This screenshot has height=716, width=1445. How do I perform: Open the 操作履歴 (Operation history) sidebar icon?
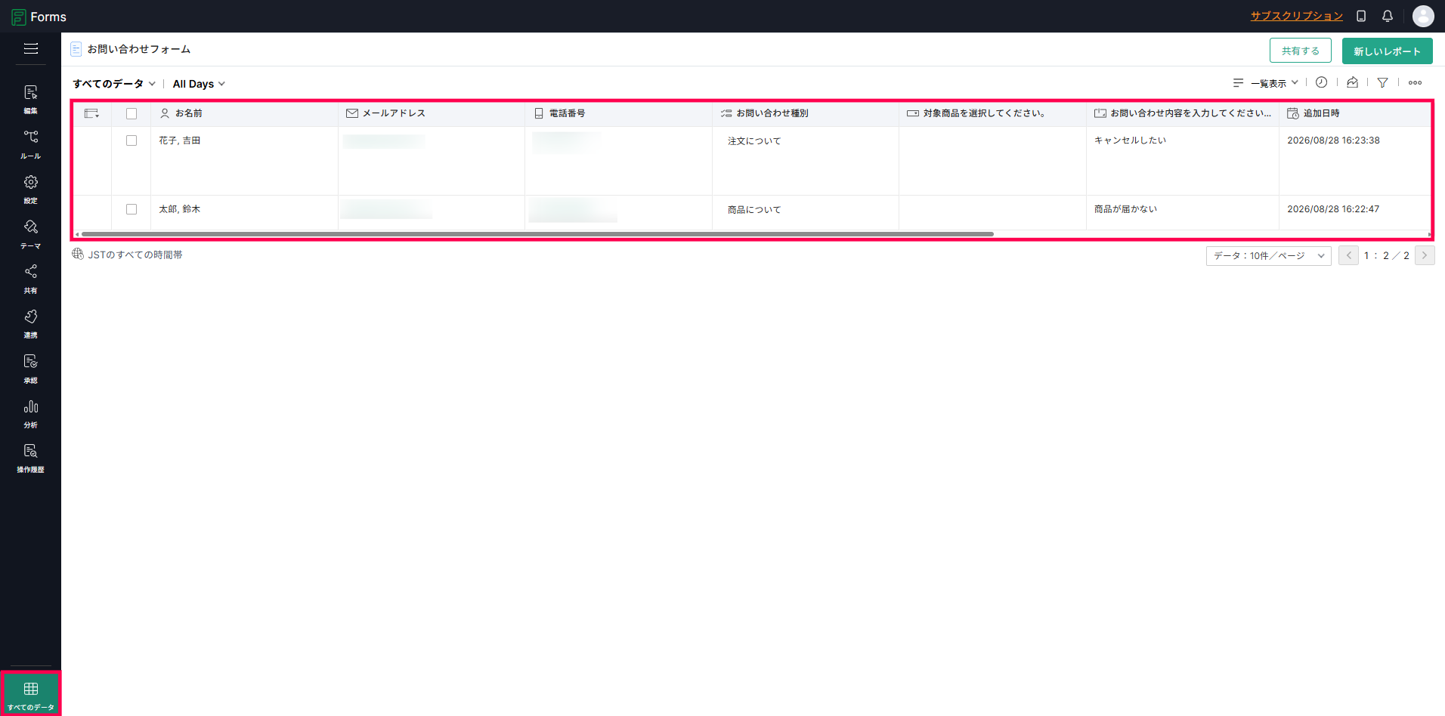coord(30,458)
